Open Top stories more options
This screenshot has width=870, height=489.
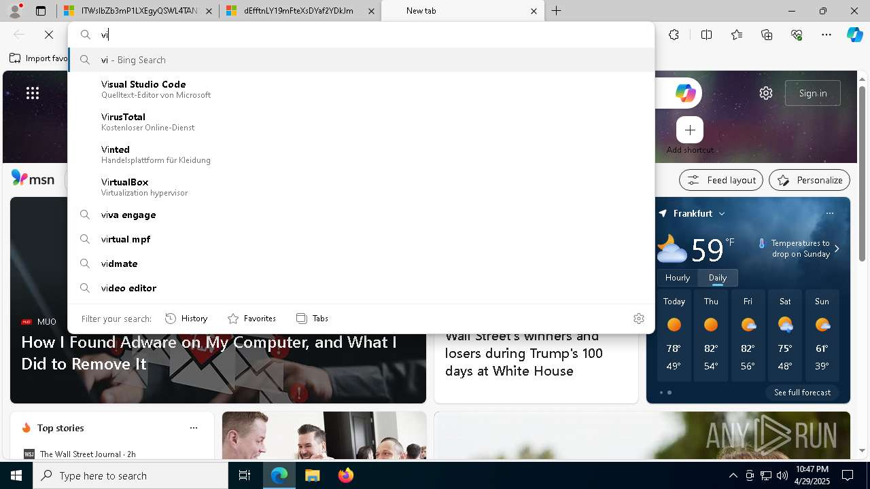point(194,428)
